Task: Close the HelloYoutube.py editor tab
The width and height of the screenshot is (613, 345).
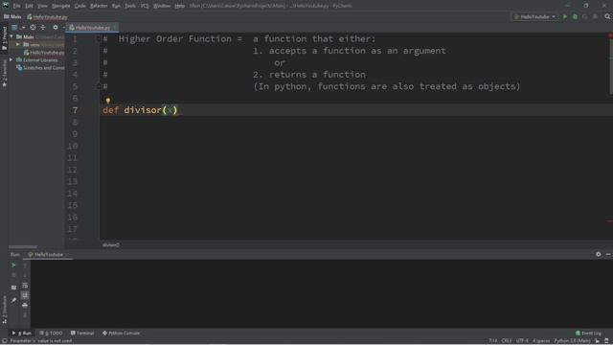Action: (114, 28)
